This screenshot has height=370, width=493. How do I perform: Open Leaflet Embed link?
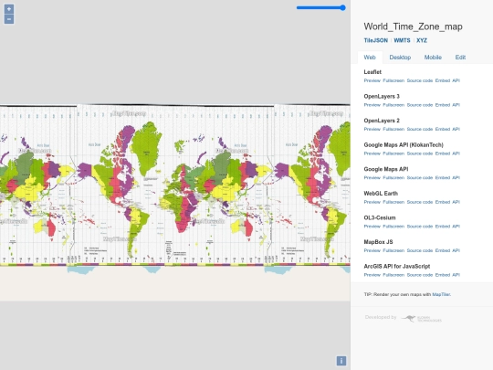(443, 80)
